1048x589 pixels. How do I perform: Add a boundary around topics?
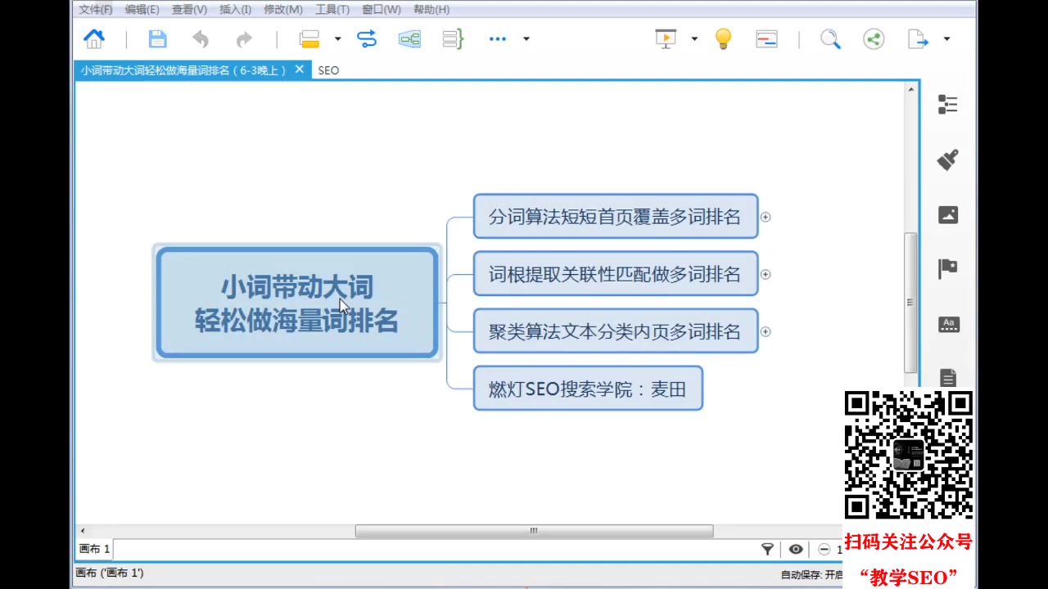click(x=409, y=38)
